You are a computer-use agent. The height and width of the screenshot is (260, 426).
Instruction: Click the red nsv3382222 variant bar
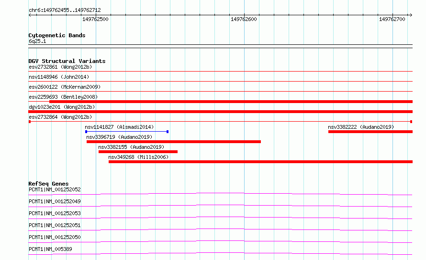pos(370,132)
